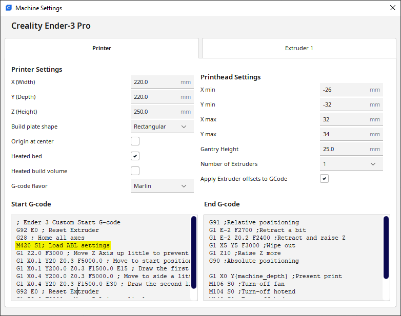The width and height of the screenshot is (401, 316).
Task: Click the 'G92 E0 ; Reset Extruder' second line
Action: [x=57, y=291]
